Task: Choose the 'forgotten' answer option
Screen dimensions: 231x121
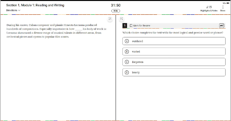Action: tap(174, 62)
